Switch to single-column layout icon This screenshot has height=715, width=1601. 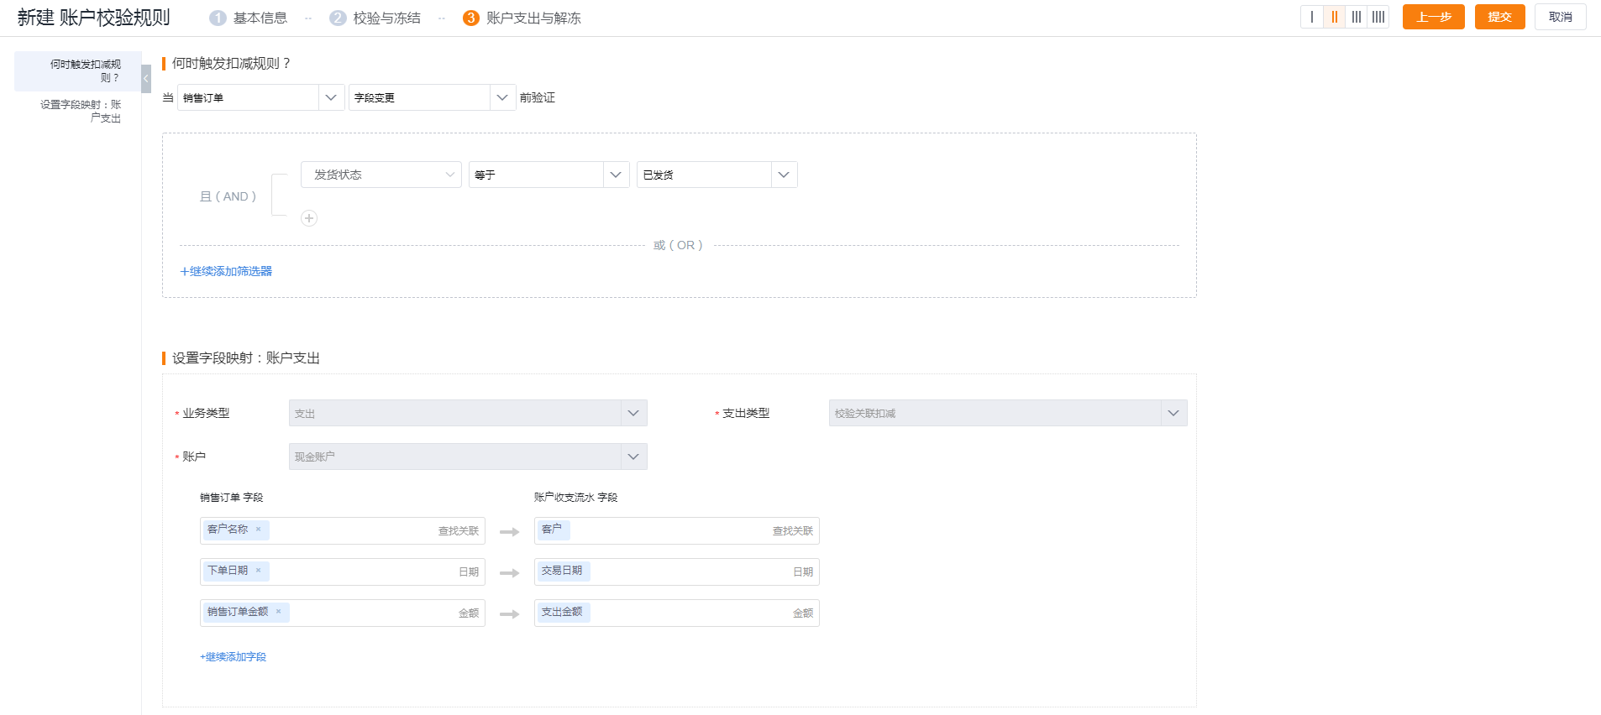[1312, 17]
